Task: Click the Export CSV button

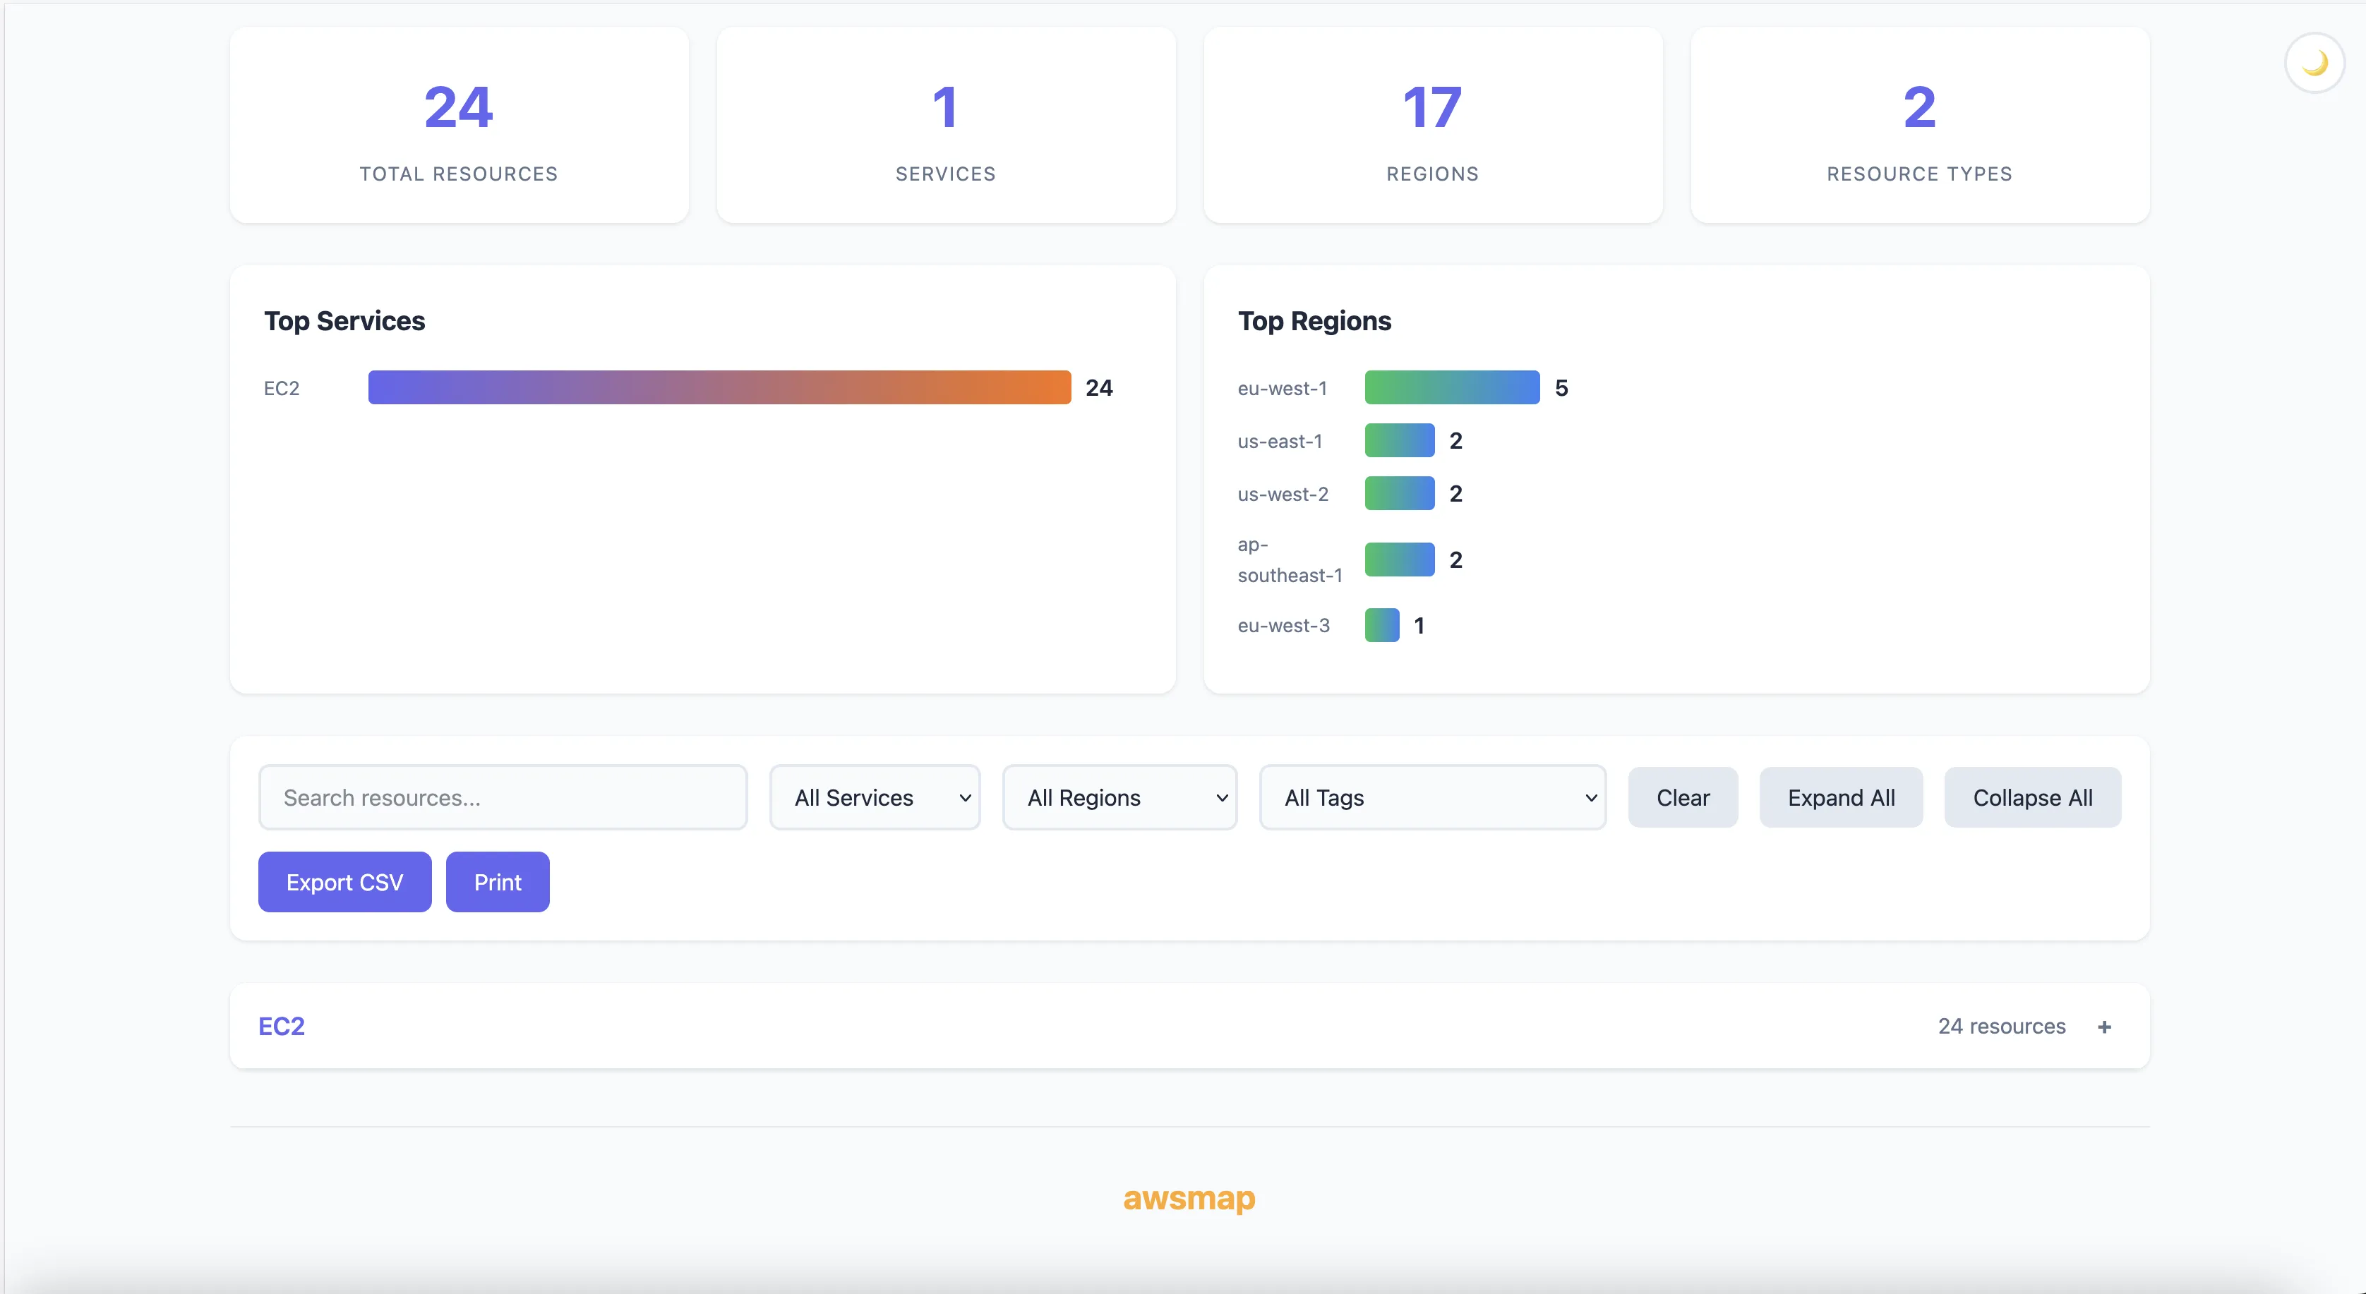Action: coord(344,881)
